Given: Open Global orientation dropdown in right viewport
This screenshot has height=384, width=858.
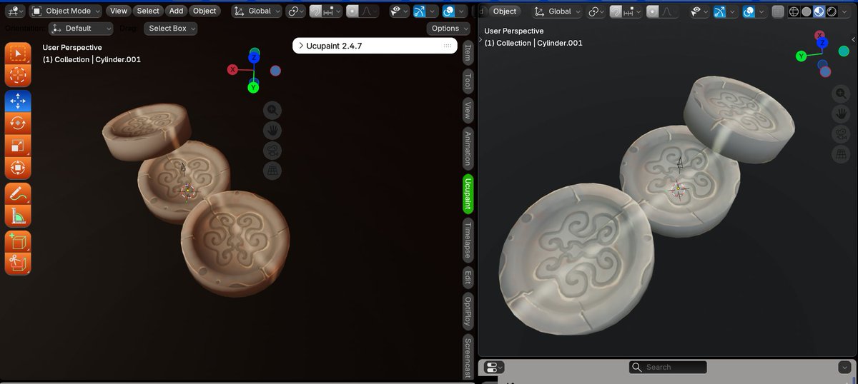Looking at the screenshot, I should pos(558,11).
